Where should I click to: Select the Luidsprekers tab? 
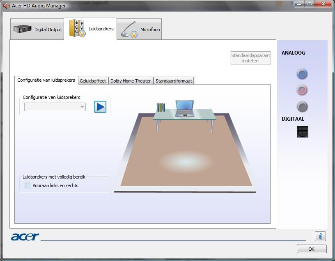[x=90, y=29]
